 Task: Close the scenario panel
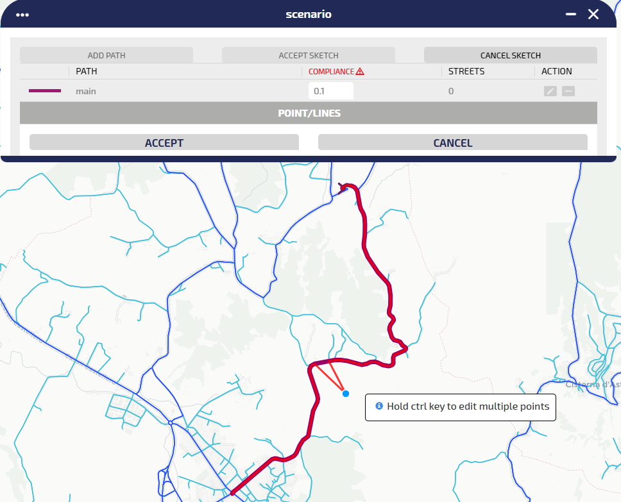[x=593, y=14]
